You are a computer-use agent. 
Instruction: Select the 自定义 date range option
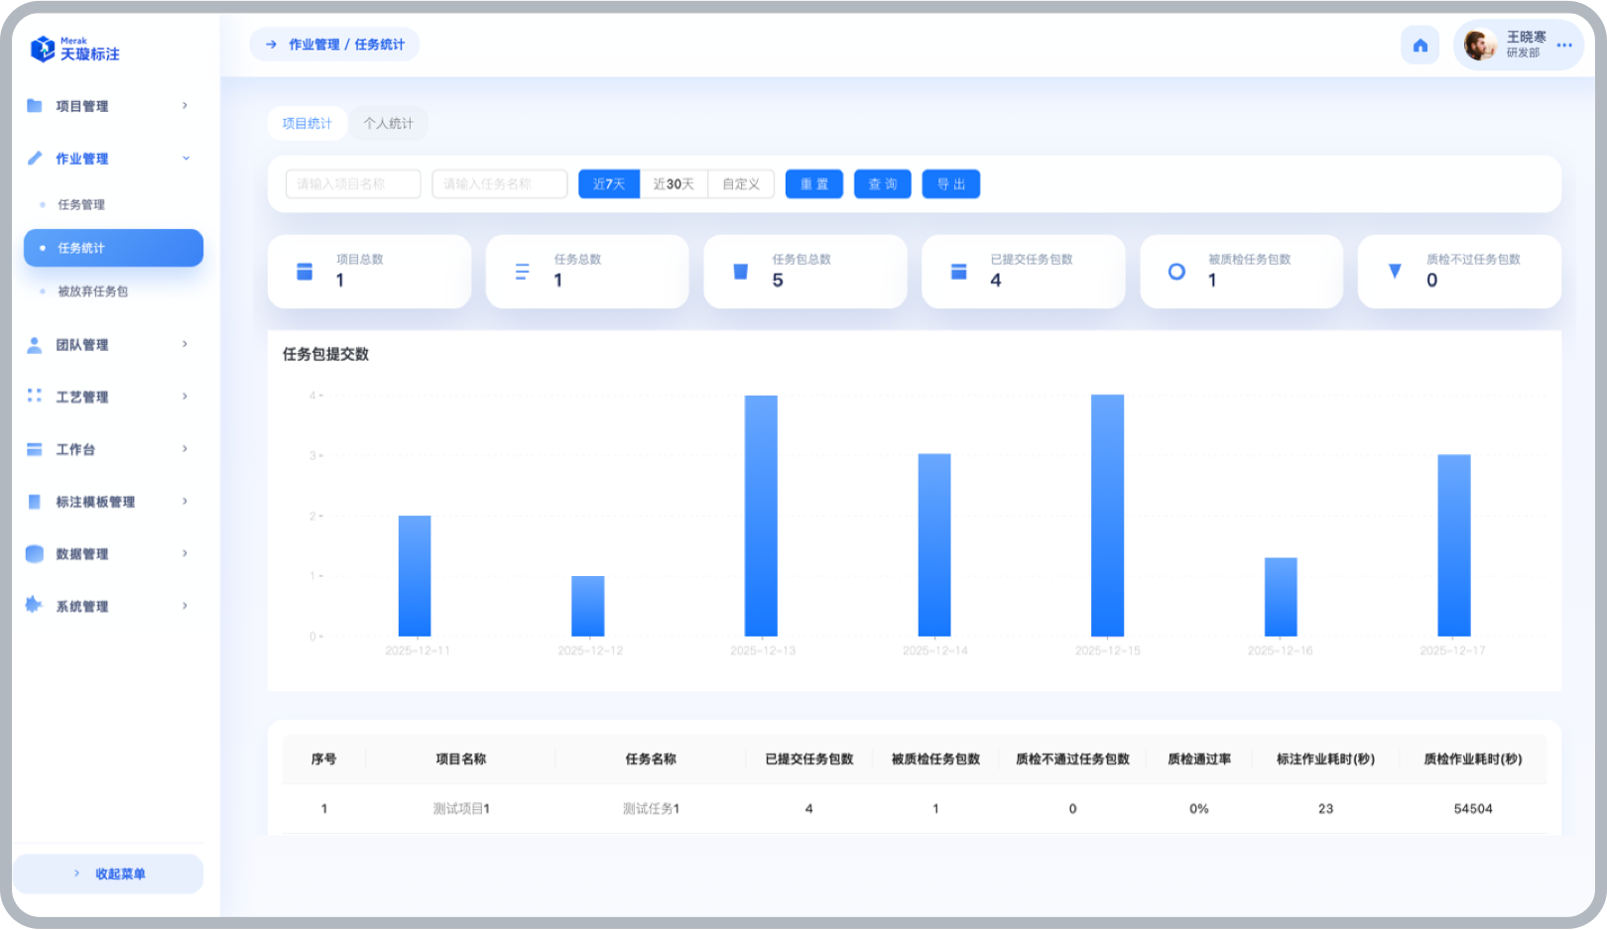coord(740,184)
